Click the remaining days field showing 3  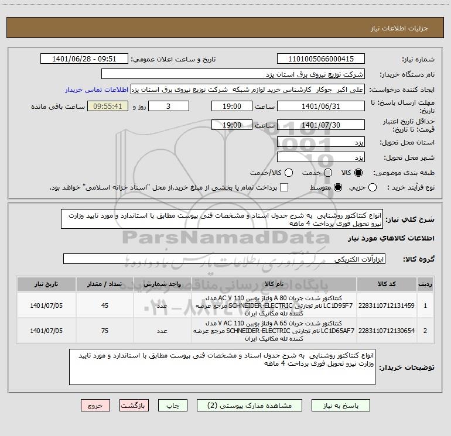click(x=169, y=106)
